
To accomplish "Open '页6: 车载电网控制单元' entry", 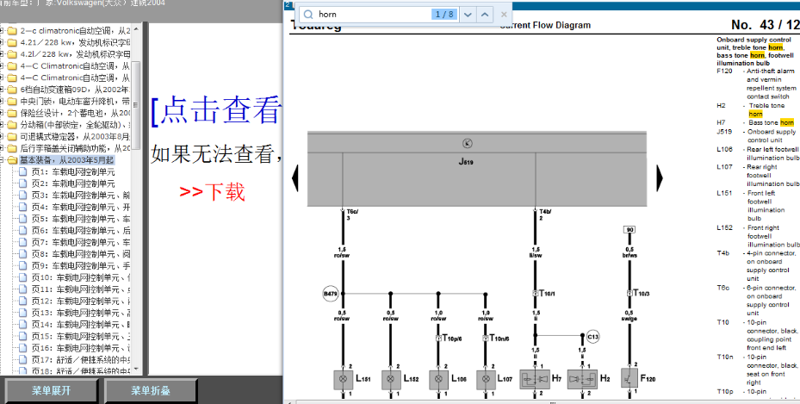I will coord(81,231).
